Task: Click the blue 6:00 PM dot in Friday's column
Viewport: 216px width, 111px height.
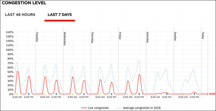Action: tap(139, 94)
